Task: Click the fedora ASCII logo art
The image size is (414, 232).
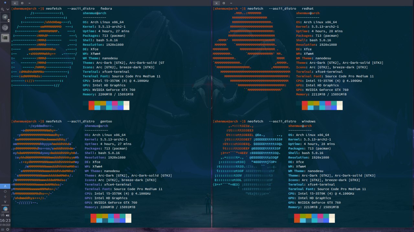Action: click(x=44, y=49)
